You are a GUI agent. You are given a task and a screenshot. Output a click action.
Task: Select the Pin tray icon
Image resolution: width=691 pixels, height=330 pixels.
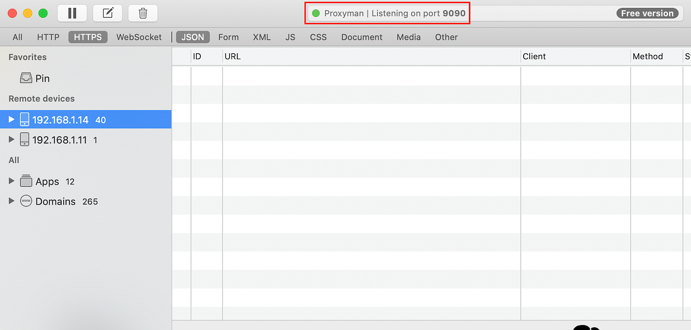[26, 78]
